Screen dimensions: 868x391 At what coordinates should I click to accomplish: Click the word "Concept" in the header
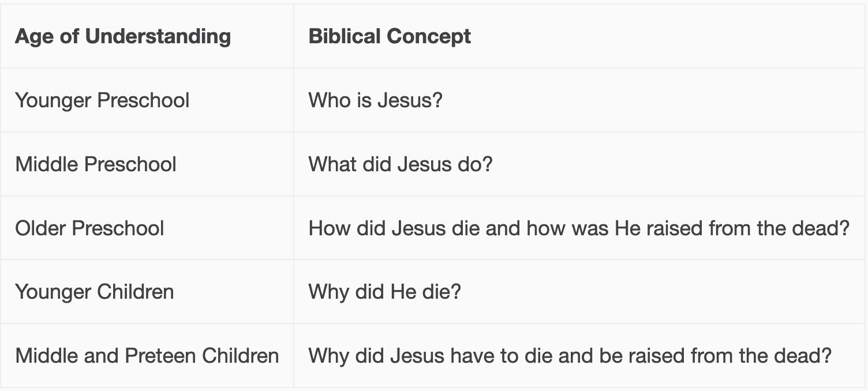pyautogui.click(x=429, y=36)
